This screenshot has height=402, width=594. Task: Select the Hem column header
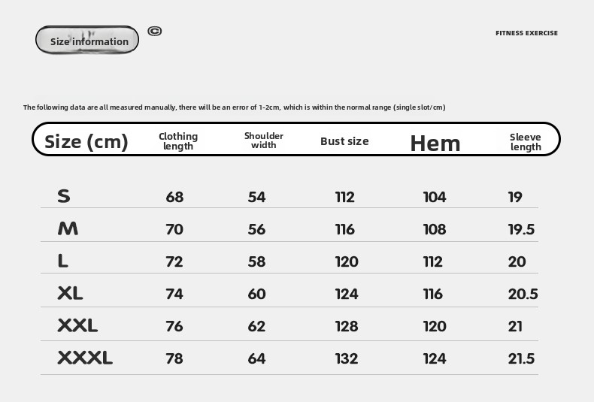pyautogui.click(x=435, y=143)
